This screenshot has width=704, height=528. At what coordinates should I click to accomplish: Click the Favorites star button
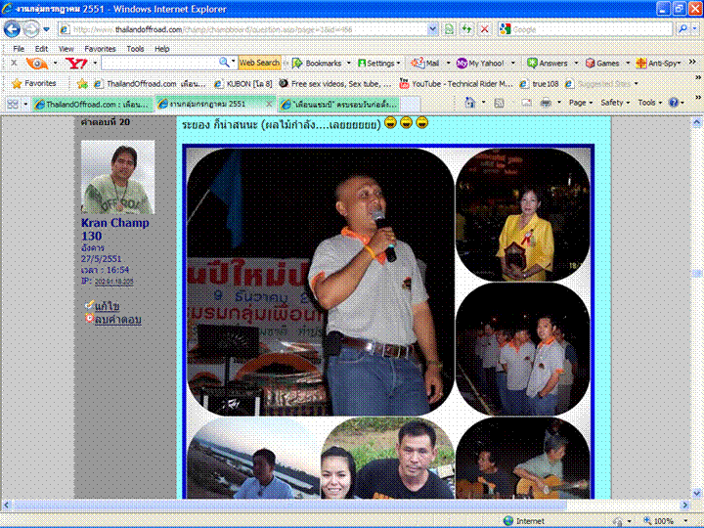click(34, 83)
